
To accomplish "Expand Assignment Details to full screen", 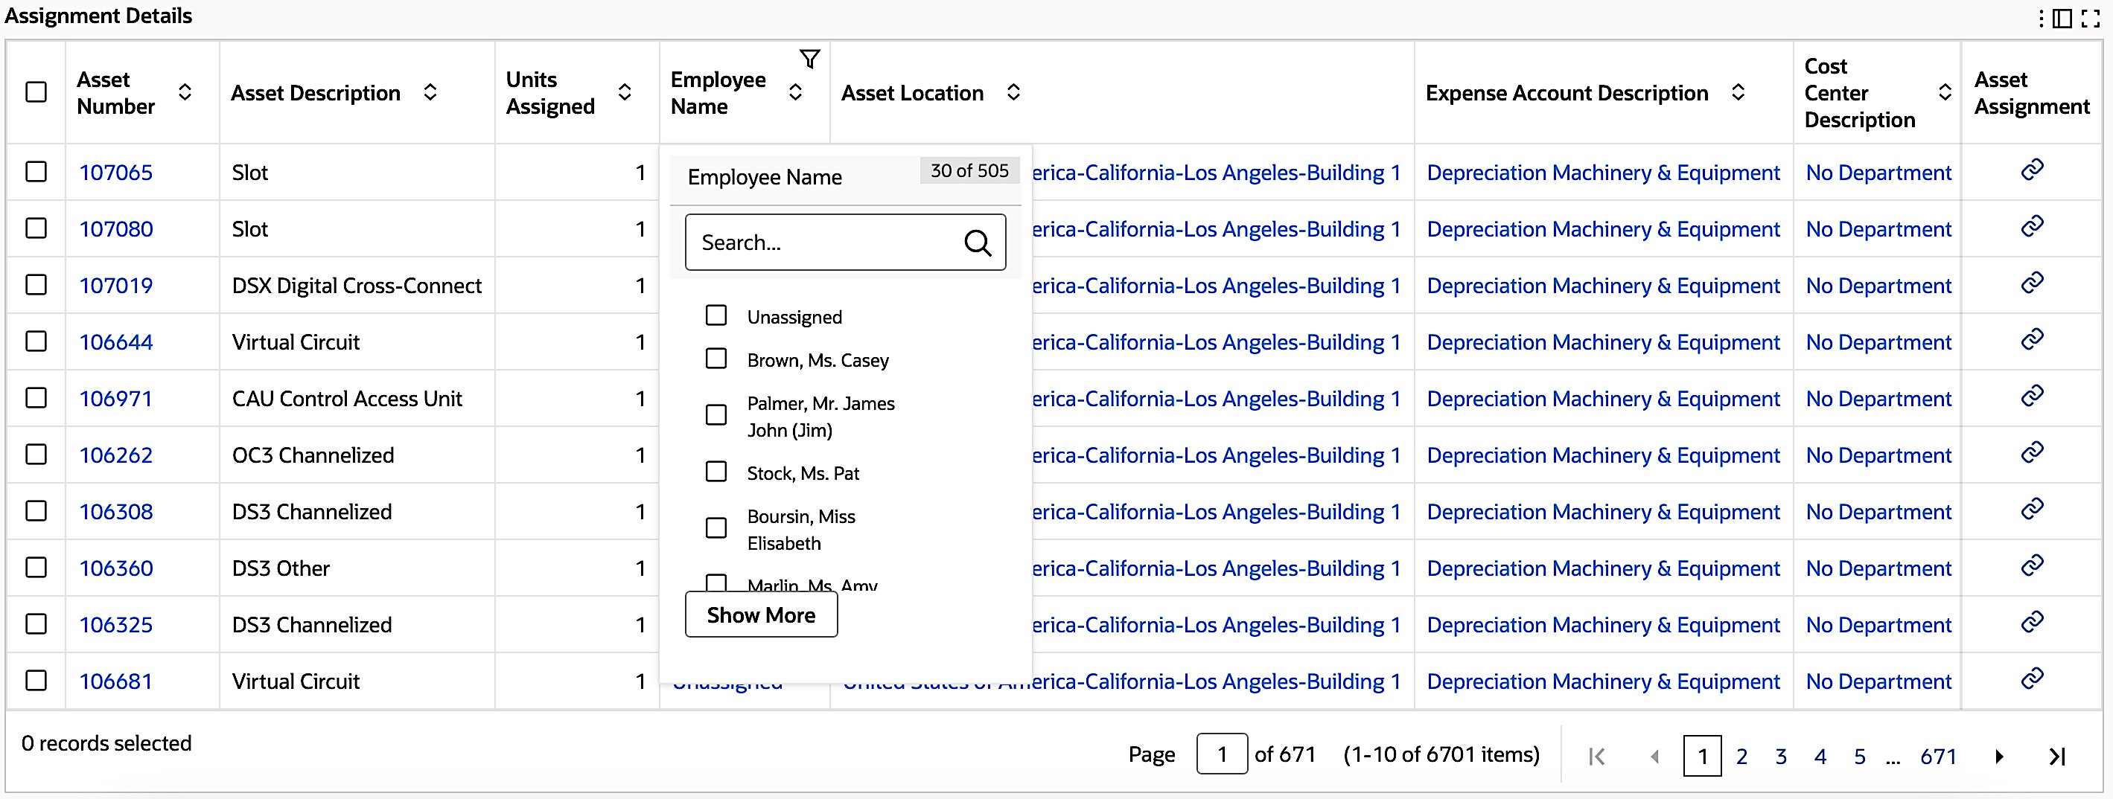I will coord(2091,18).
